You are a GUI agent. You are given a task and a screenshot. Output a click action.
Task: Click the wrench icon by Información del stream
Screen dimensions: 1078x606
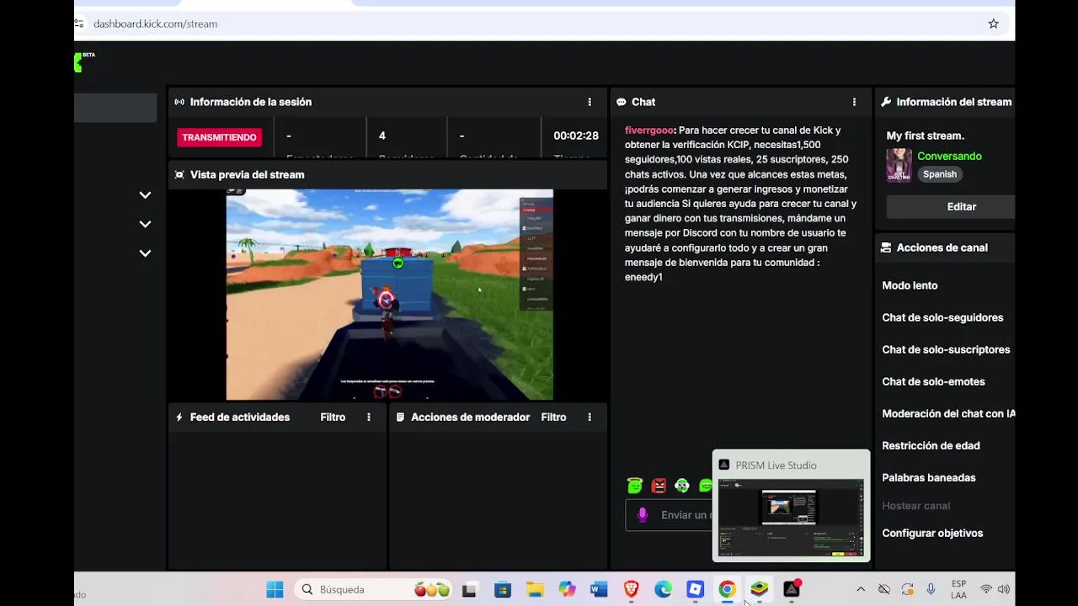click(886, 102)
